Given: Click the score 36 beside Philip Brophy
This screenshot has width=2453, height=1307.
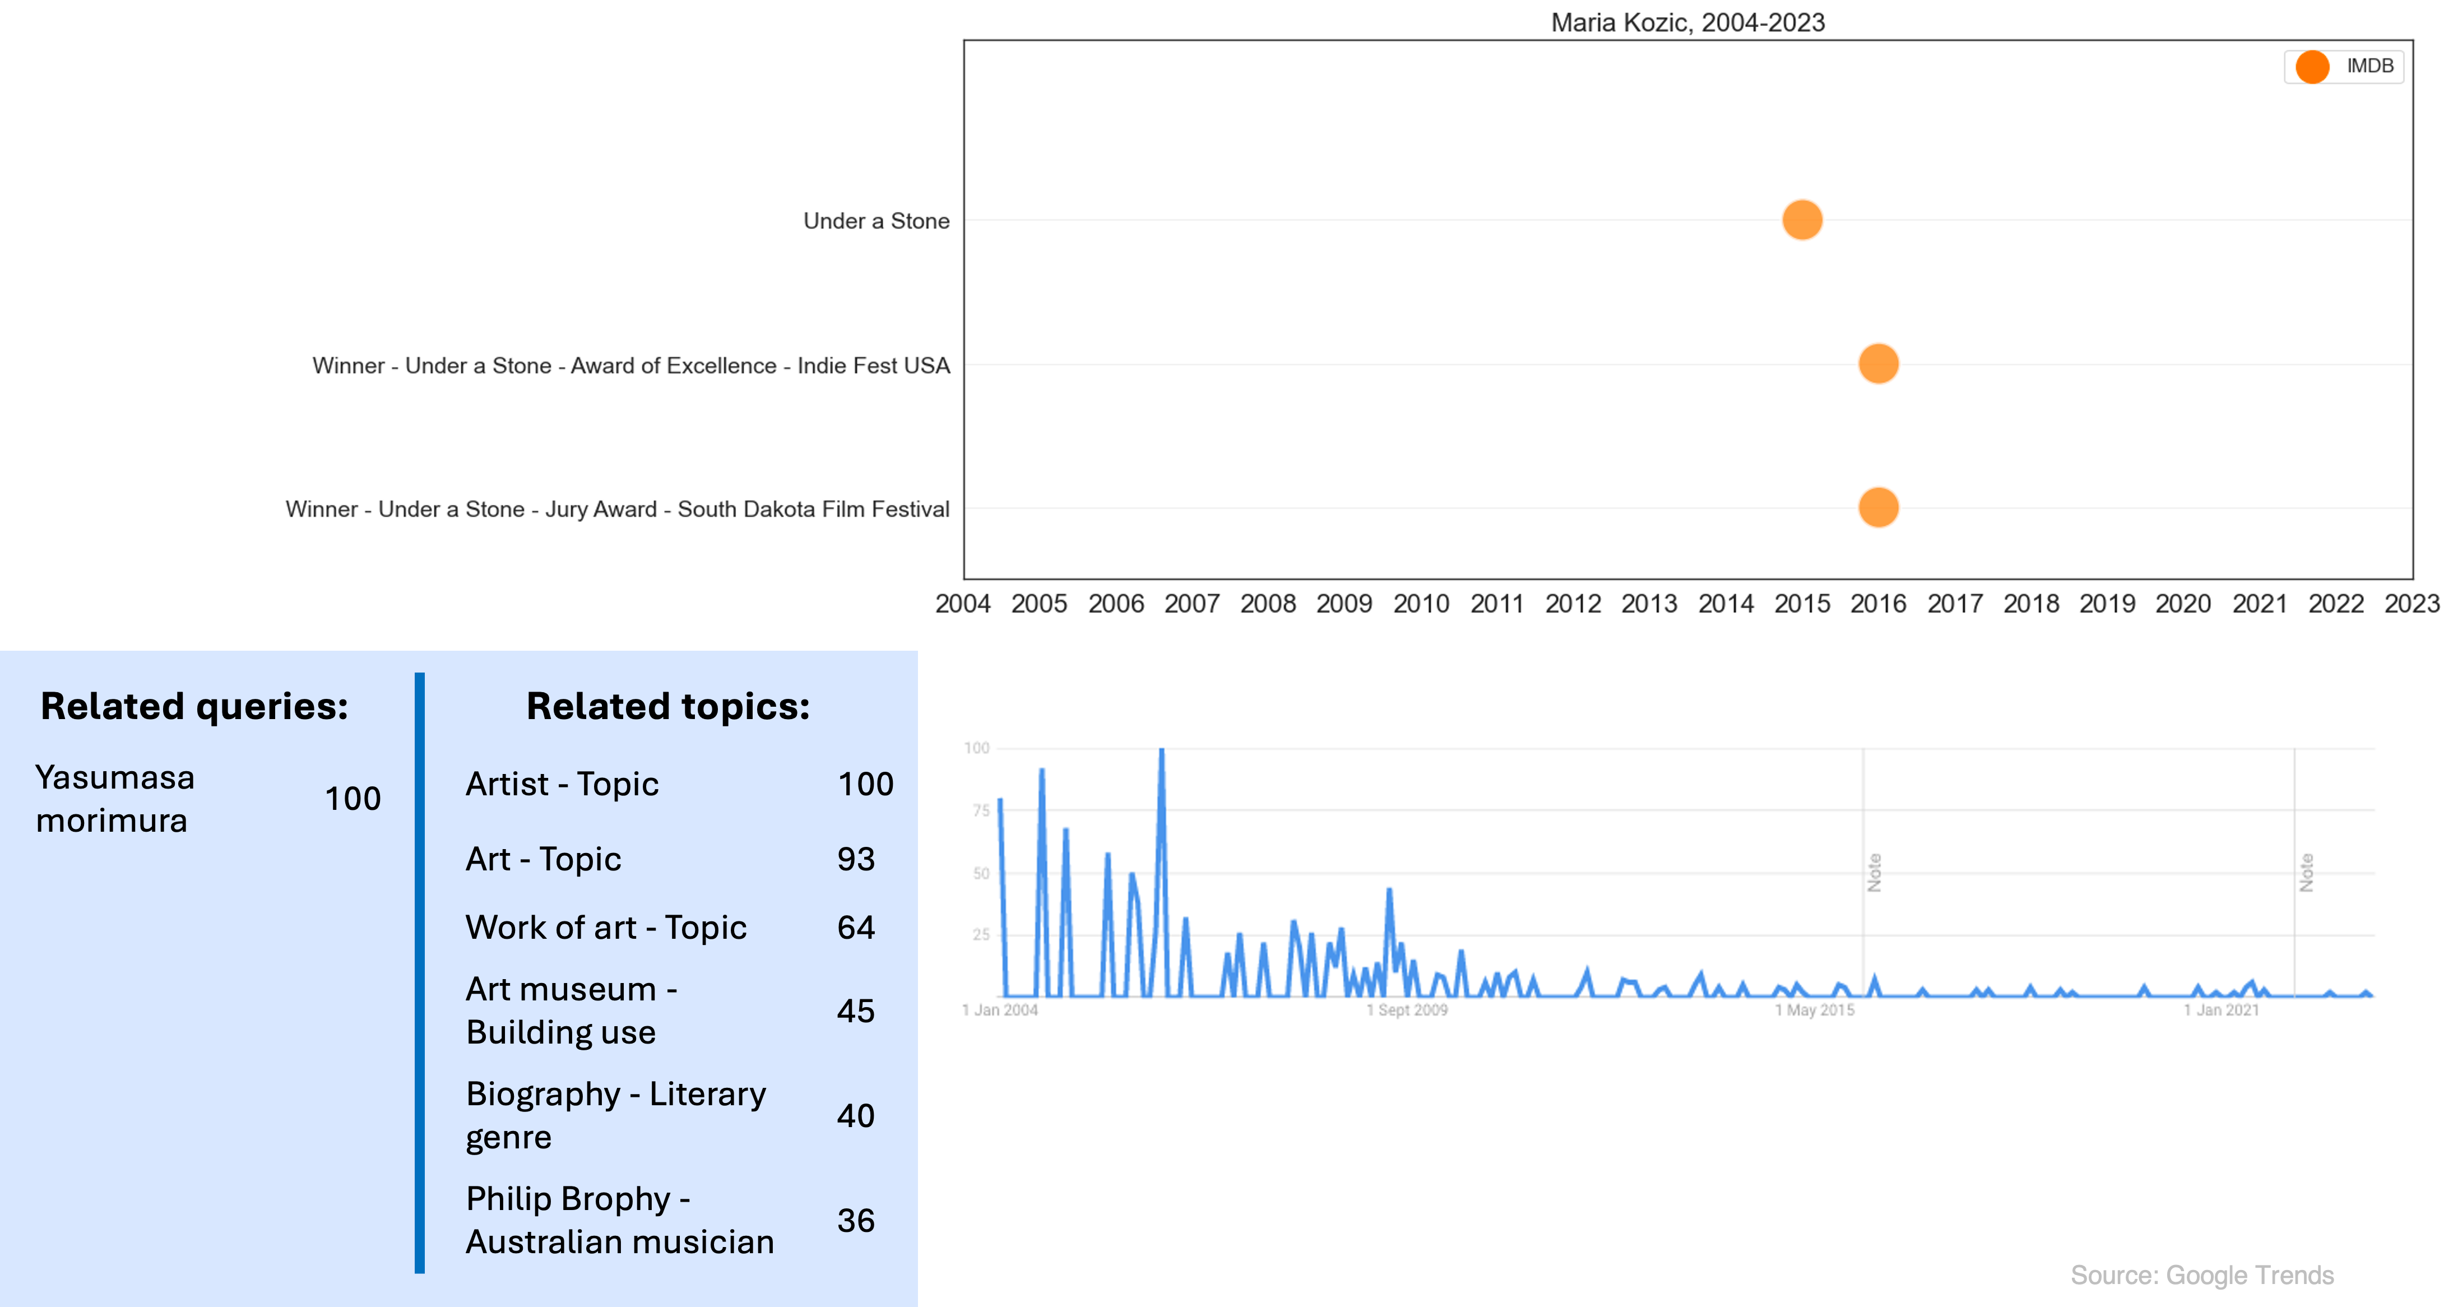Looking at the screenshot, I should pyautogui.click(x=855, y=1220).
